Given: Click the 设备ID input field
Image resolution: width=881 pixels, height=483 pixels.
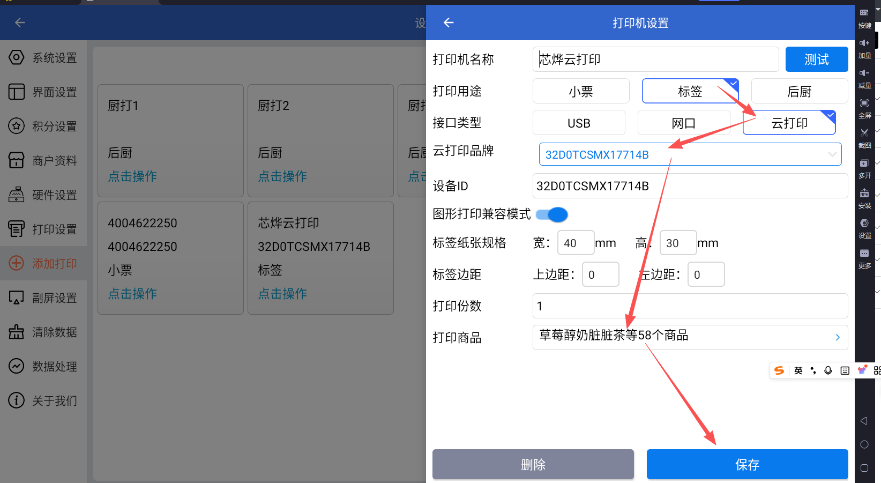Looking at the screenshot, I should 690,186.
